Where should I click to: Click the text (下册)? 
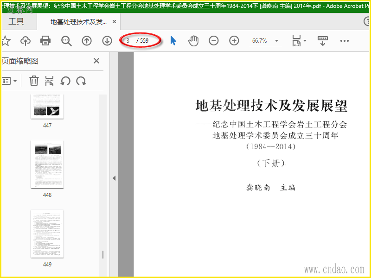pyautogui.click(x=271, y=163)
